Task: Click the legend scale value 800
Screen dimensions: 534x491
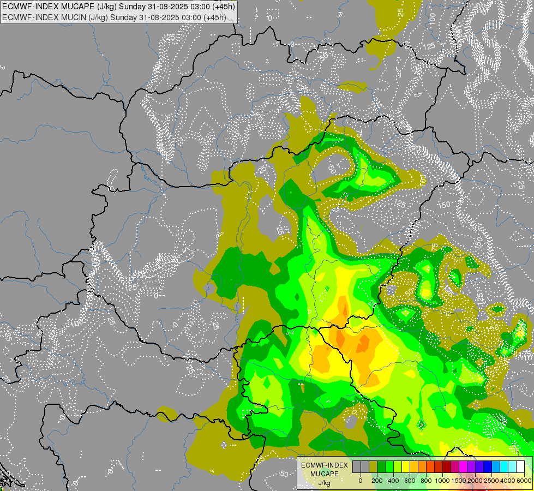Action: click(427, 481)
